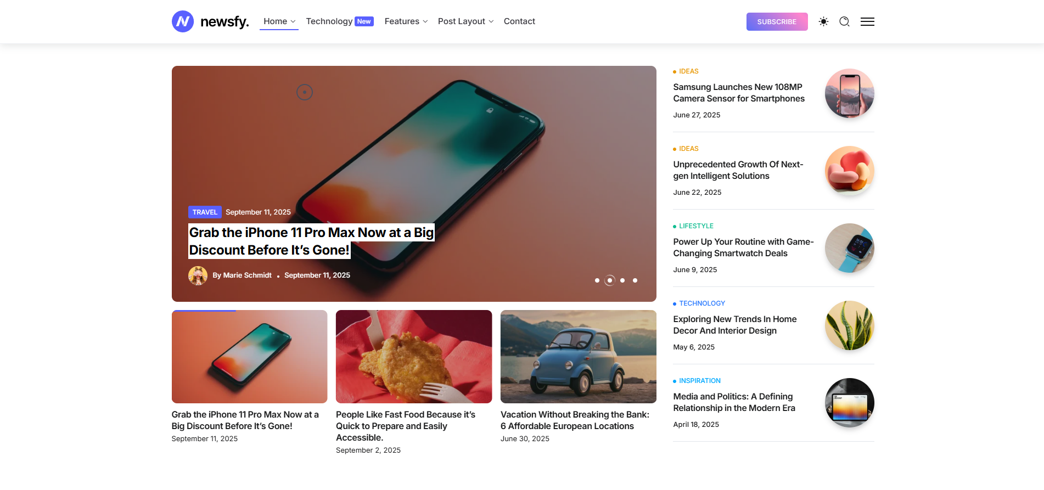Open the hero headline about iPhone 11 Pro Max
The height and width of the screenshot is (490, 1044).
point(311,241)
